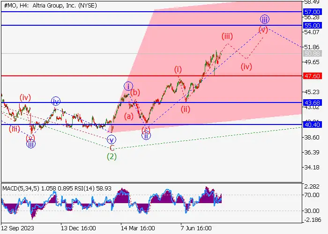328x234 pixels.
Task: Select the blue 40.40 price level tag
Action: coord(312,125)
